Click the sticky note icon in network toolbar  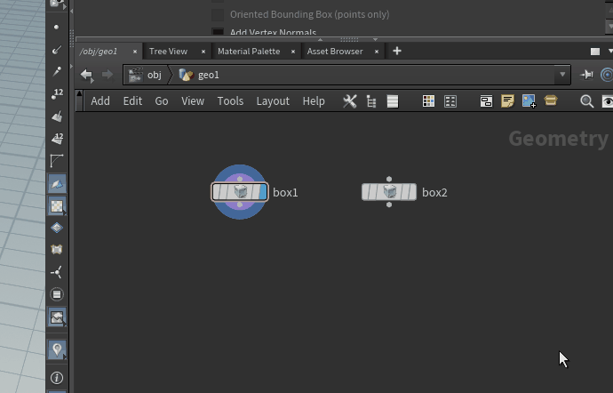(x=507, y=101)
